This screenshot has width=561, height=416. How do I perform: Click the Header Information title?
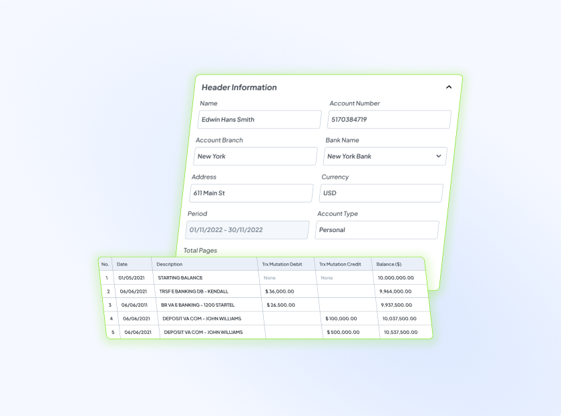click(239, 87)
